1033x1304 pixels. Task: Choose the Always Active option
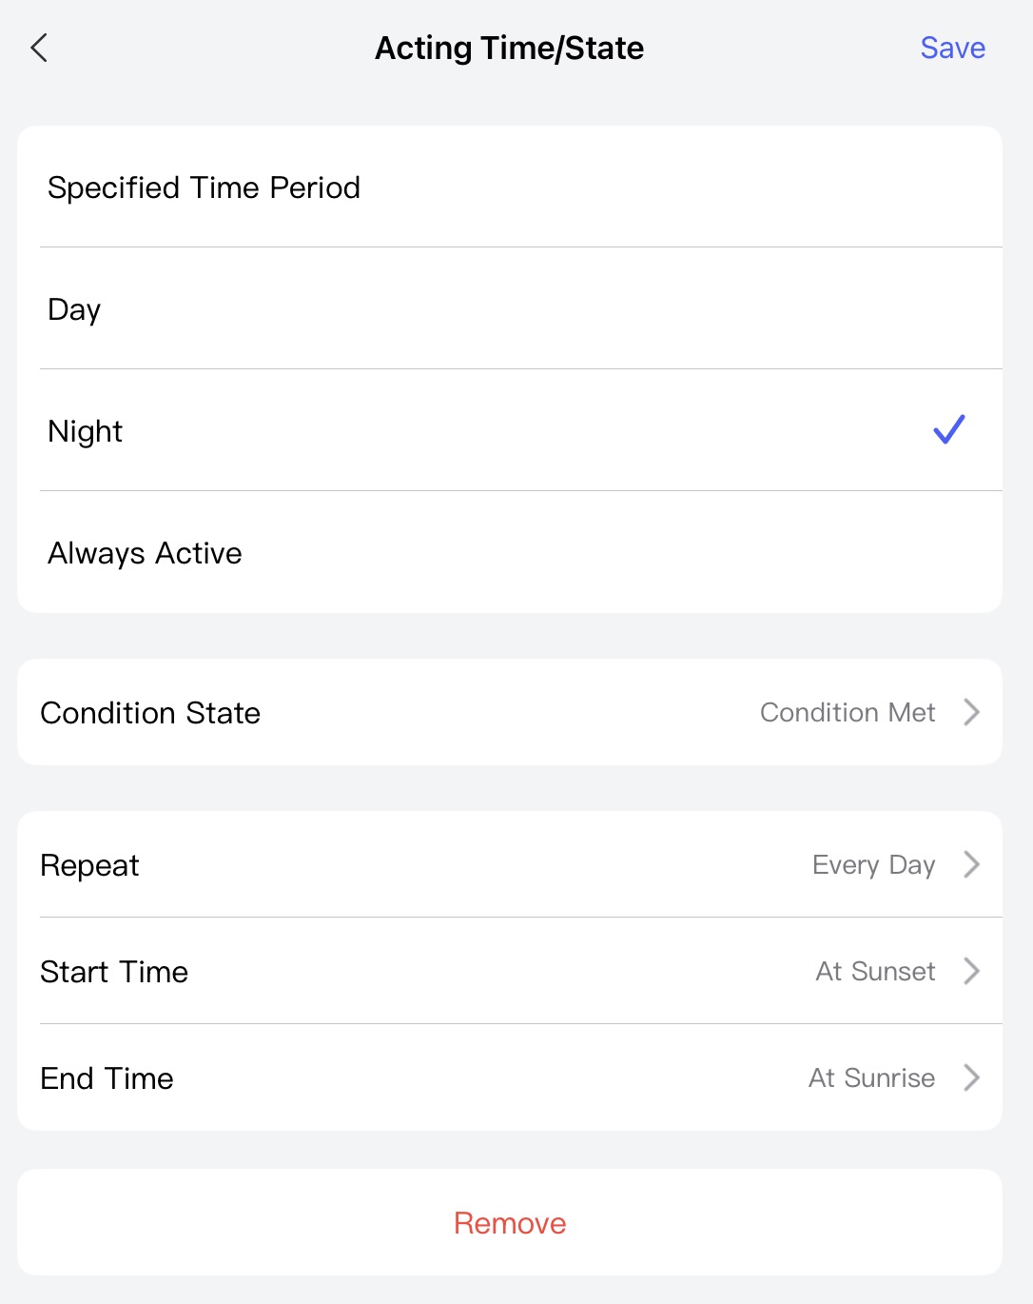click(145, 553)
